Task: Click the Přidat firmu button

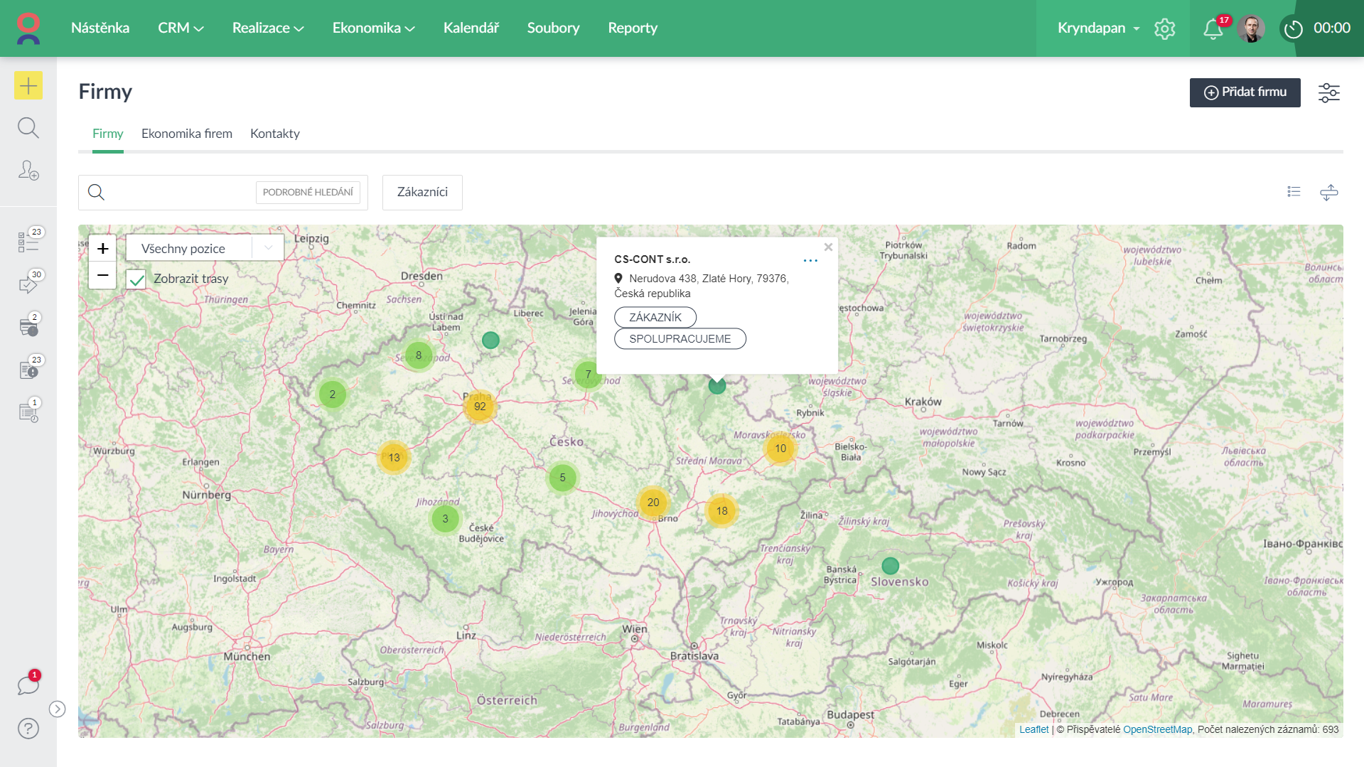Action: click(1245, 92)
